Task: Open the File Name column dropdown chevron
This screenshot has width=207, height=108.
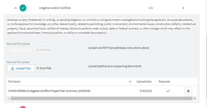Action: [x=130, y=82]
